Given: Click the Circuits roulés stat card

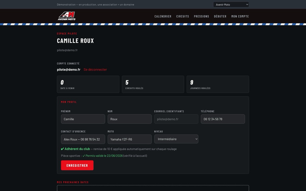Looking at the screenshot, I should click(153, 84).
